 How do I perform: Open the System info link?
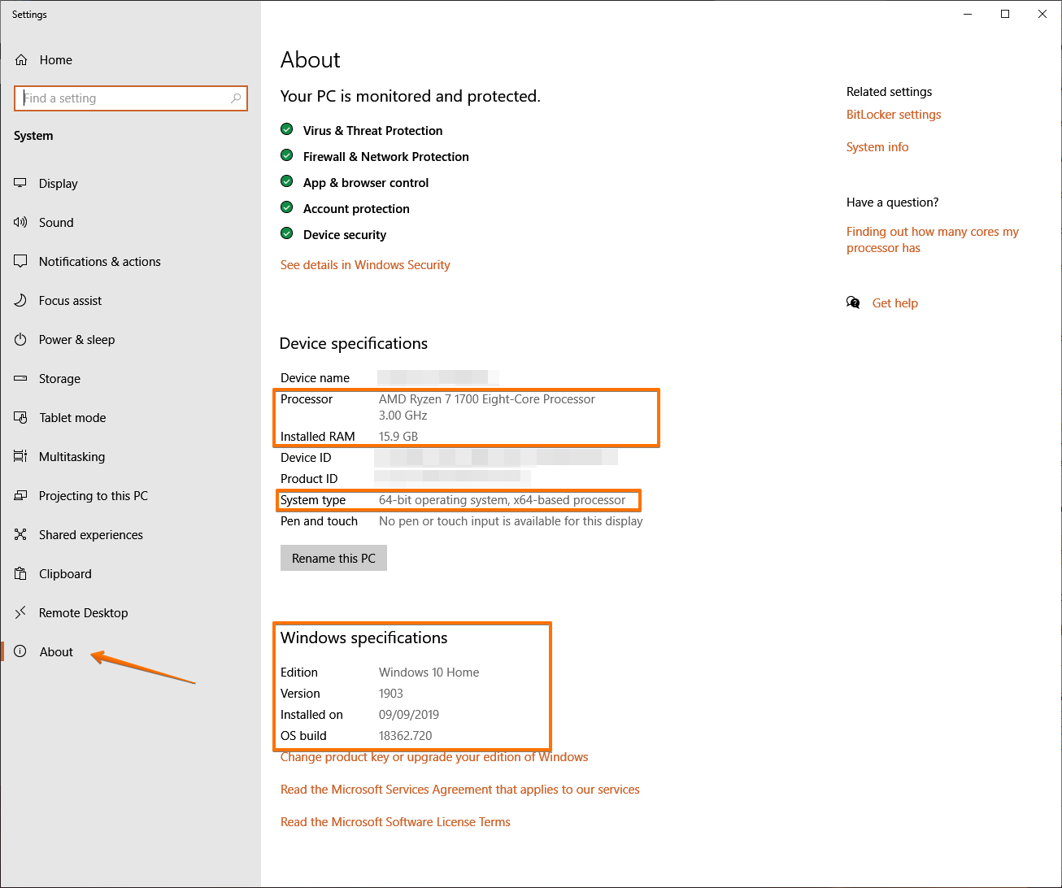(x=877, y=147)
